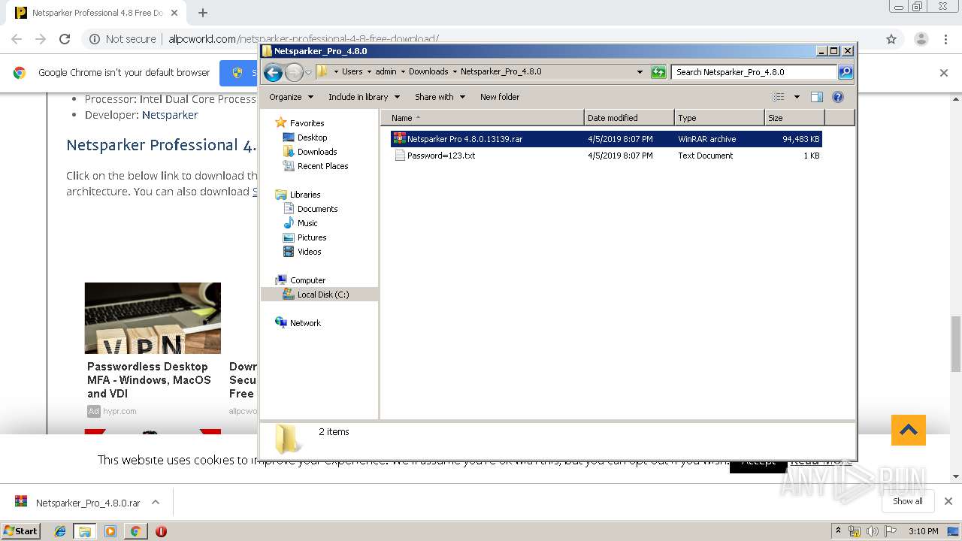Screen dimensions: 962x541
Task: Open recent pages dropdown next to forward
Action: tap(308, 73)
